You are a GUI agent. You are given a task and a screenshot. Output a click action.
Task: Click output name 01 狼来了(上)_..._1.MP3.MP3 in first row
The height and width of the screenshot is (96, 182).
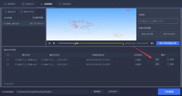tap(54, 60)
